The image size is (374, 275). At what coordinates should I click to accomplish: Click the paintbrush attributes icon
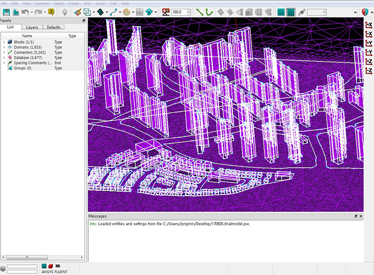(77, 12)
